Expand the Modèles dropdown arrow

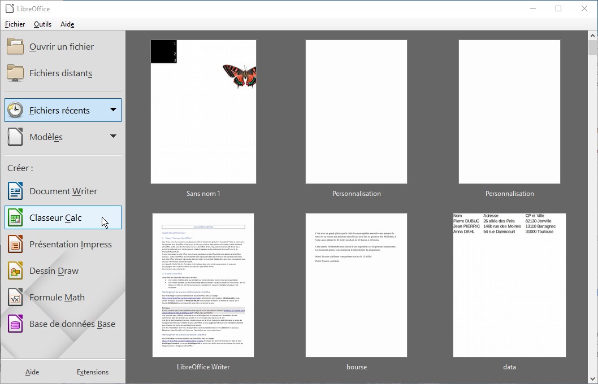tap(113, 137)
